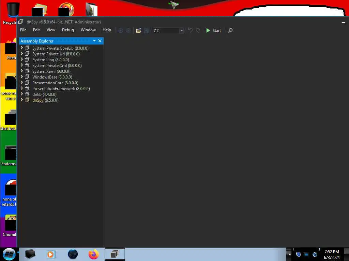Screen dimensions: 349x261
Task: Expand the System.Private.CoreLib node
Action: tap(22, 48)
